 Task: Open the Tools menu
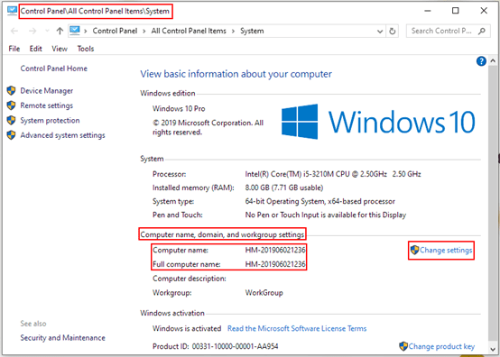[x=86, y=49]
